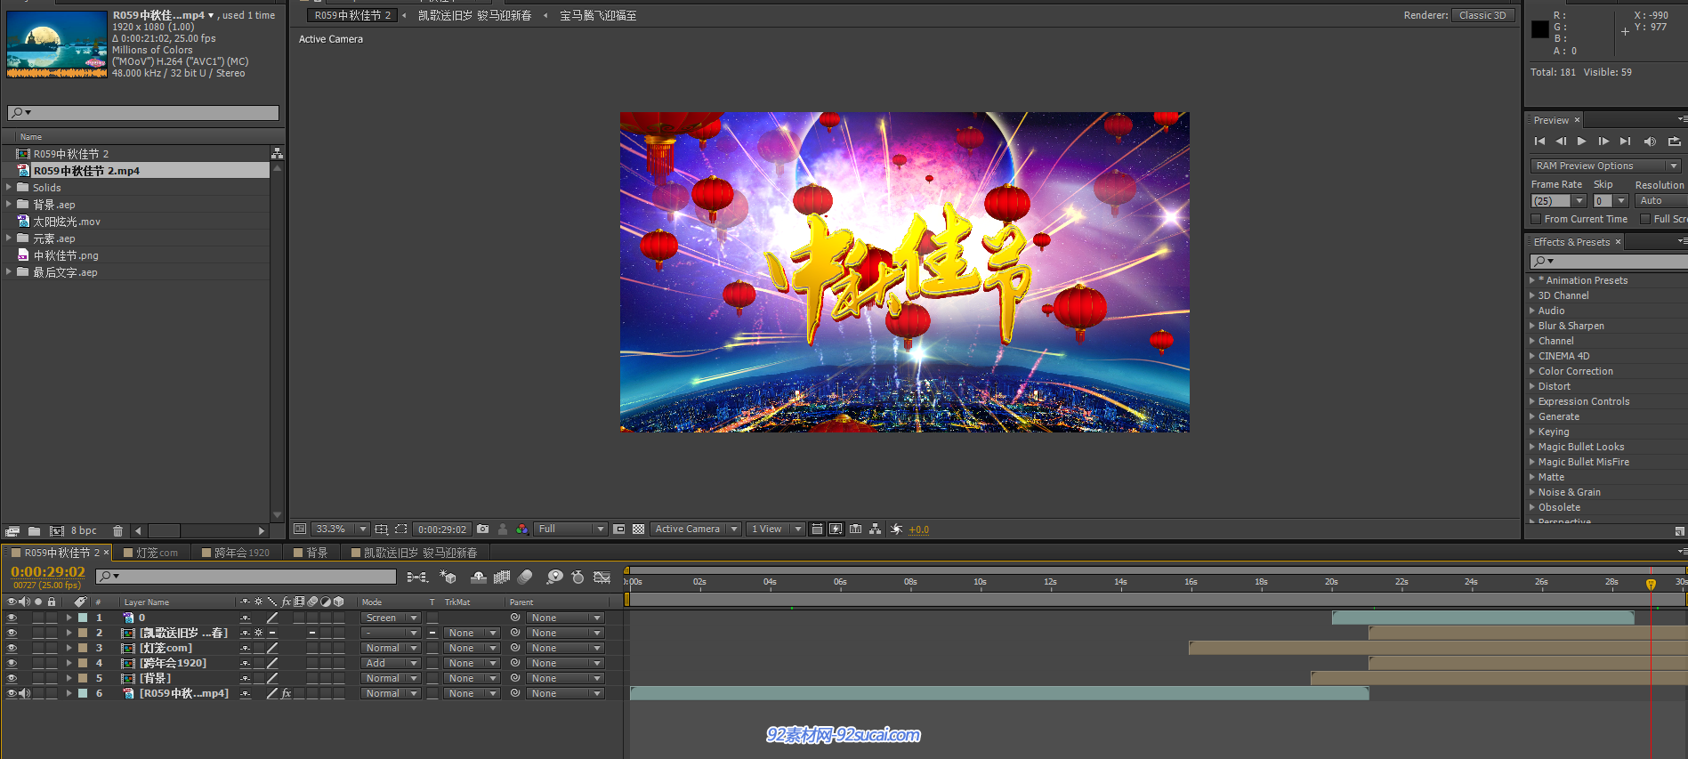The image size is (1688, 759).
Task: Open blending mode dropdown showing Add
Action: (391, 663)
